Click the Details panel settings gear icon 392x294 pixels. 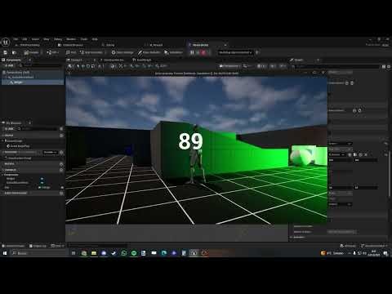389,66
